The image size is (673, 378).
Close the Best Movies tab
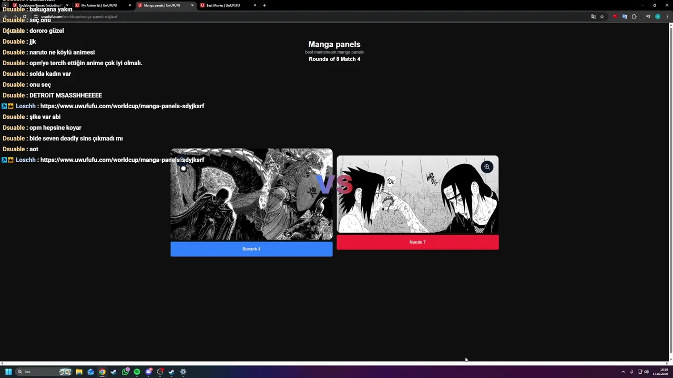(x=255, y=5)
